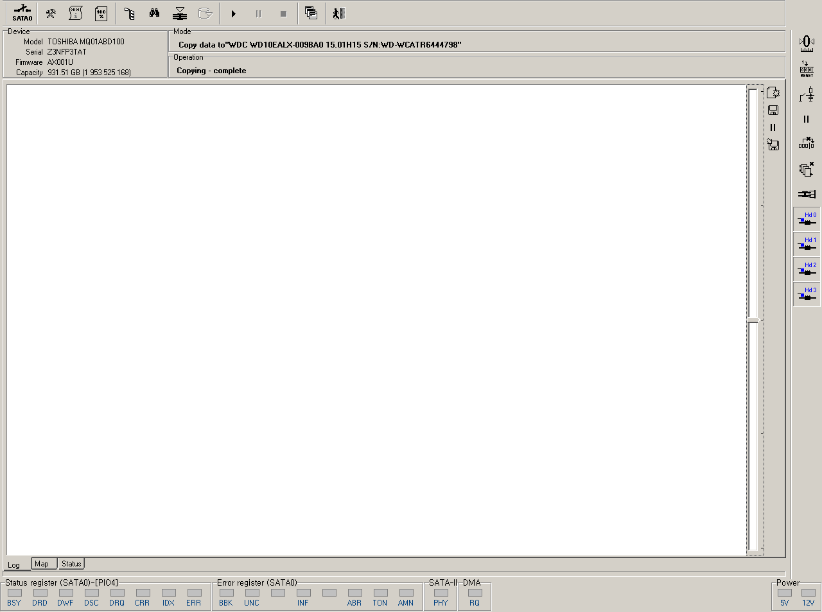Start the operation with the play button

click(x=234, y=13)
